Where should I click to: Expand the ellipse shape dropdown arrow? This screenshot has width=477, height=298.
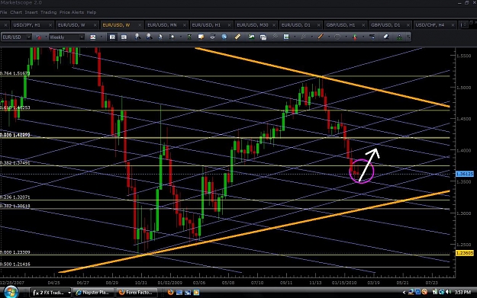346,37
